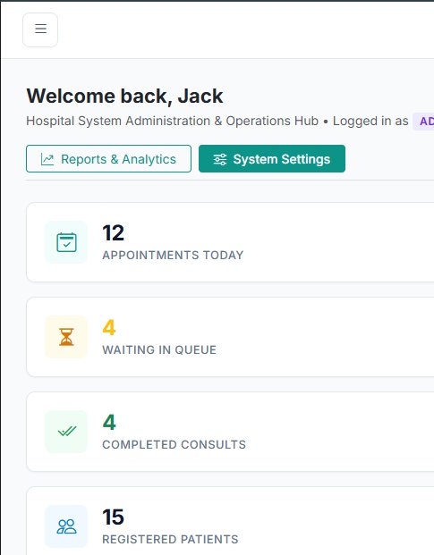The width and height of the screenshot is (434, 555).
Task: Open the hamburger sidebar menu
Action: (x=40, y=29)
